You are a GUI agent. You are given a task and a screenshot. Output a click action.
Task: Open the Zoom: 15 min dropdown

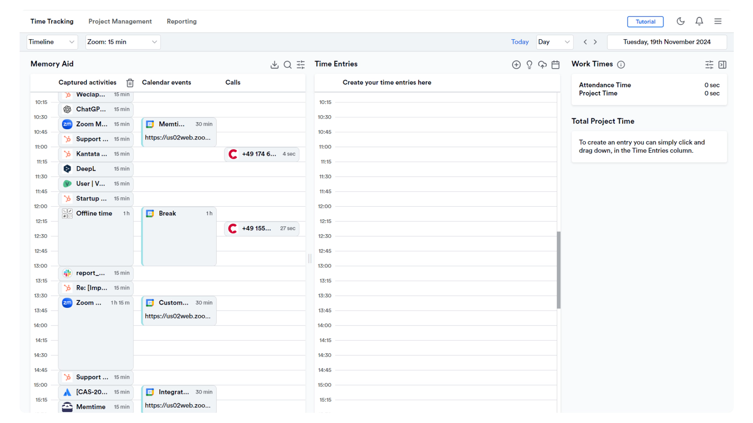[x=122, y=42]
